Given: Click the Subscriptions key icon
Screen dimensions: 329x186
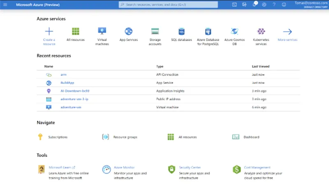Looking at the screenshot, I should (40, 137).
